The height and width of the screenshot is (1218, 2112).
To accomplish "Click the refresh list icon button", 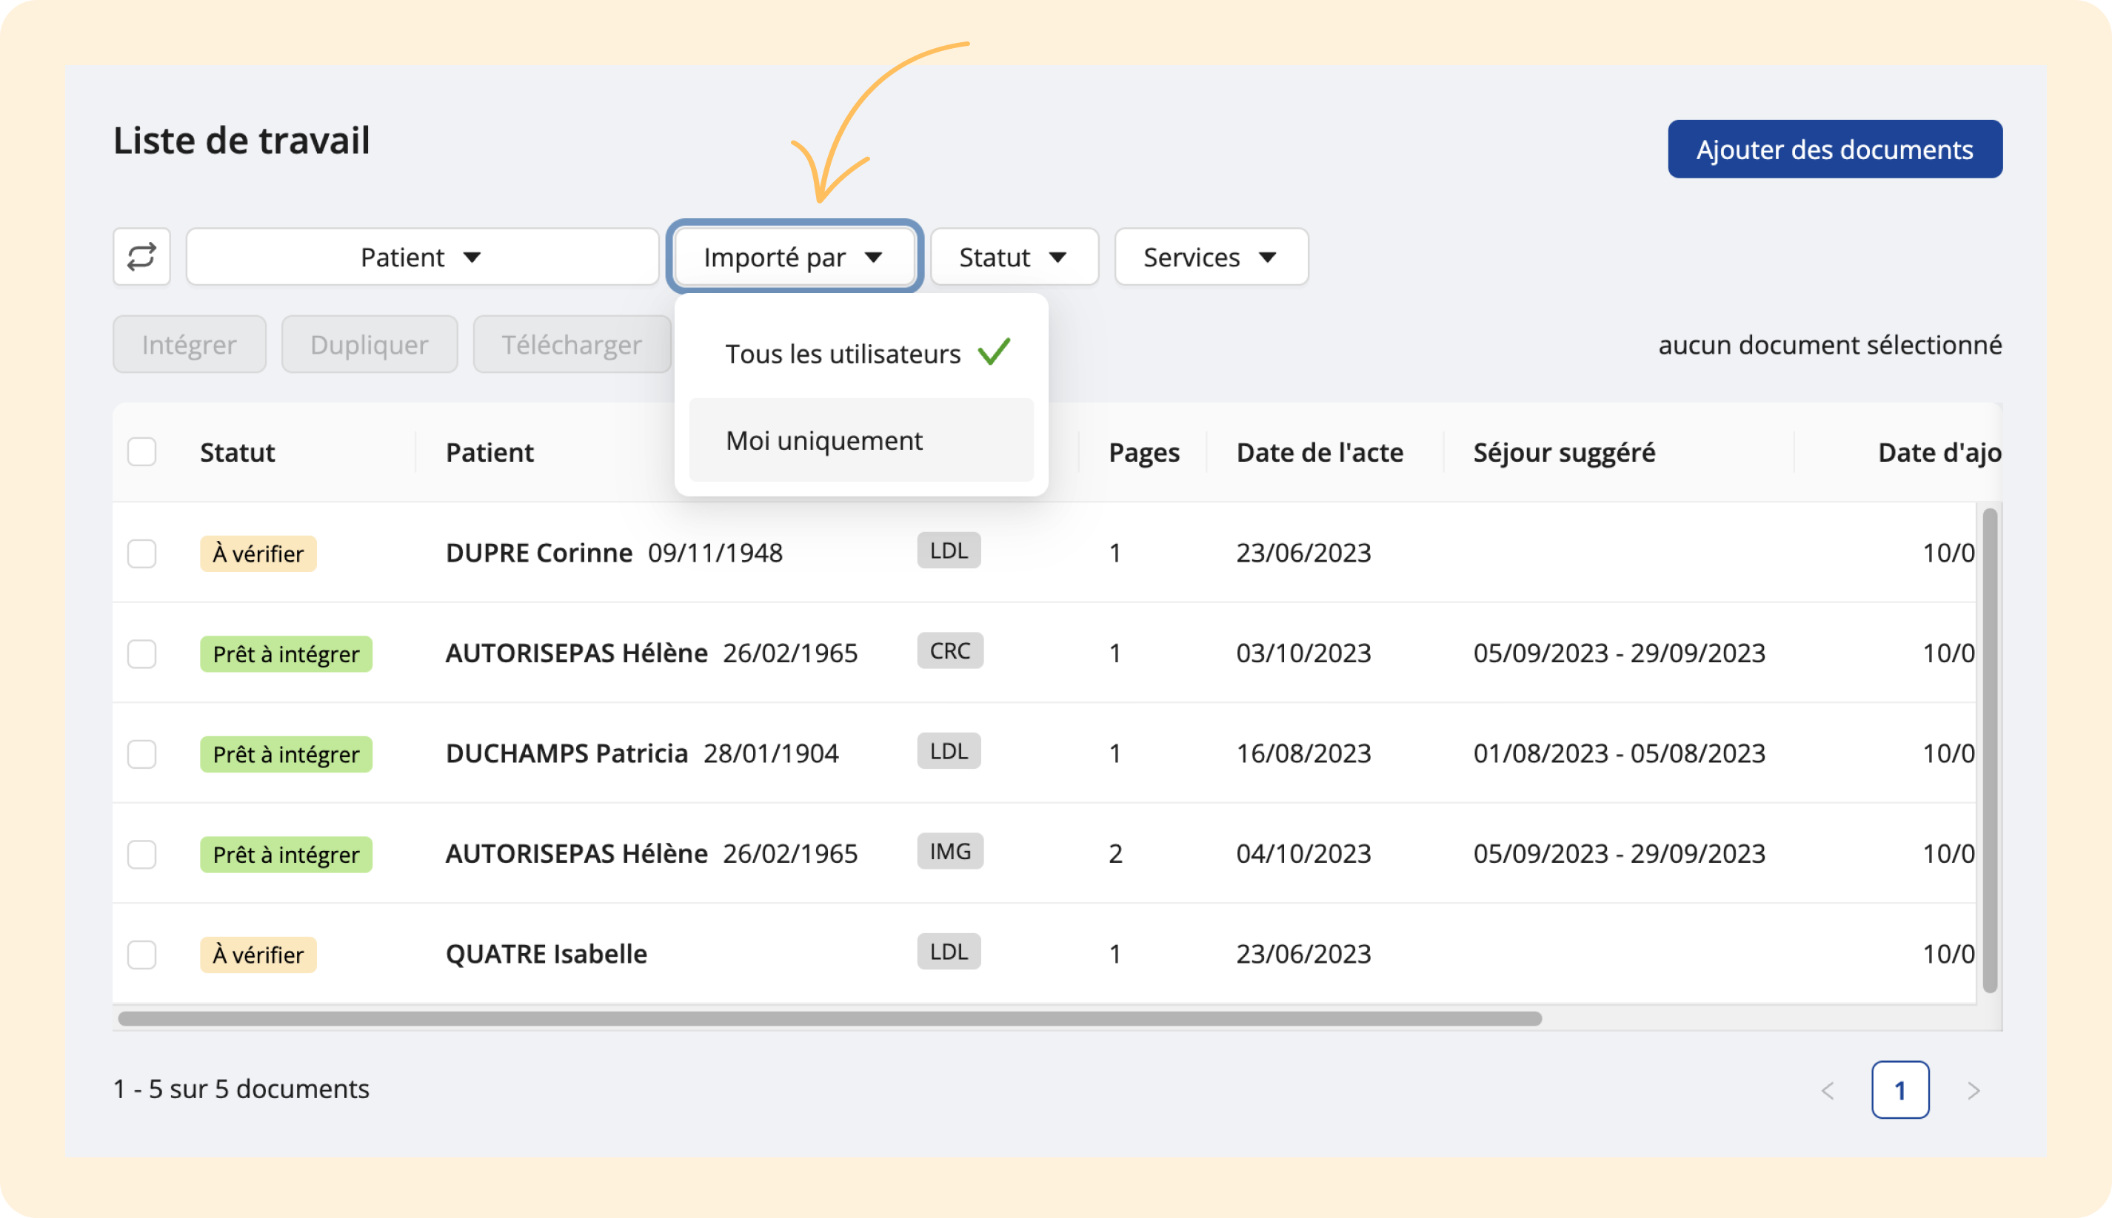I will tap(141, 257).
